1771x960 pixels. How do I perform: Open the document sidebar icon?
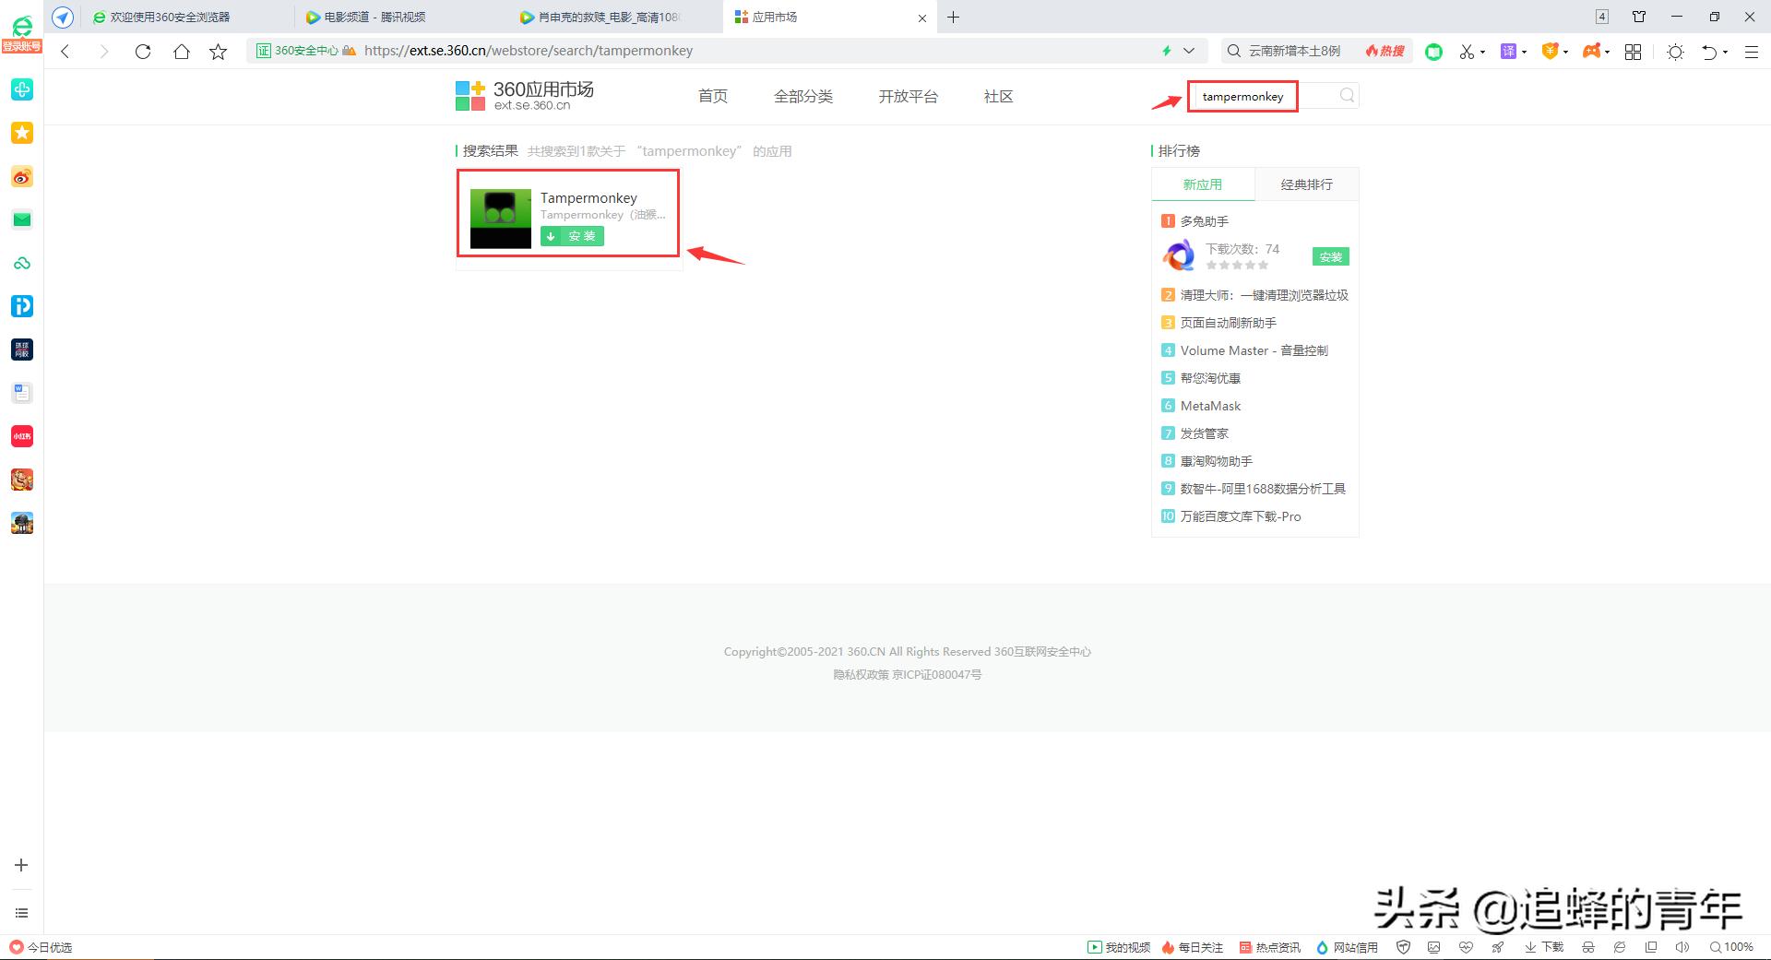click(22, 393)
